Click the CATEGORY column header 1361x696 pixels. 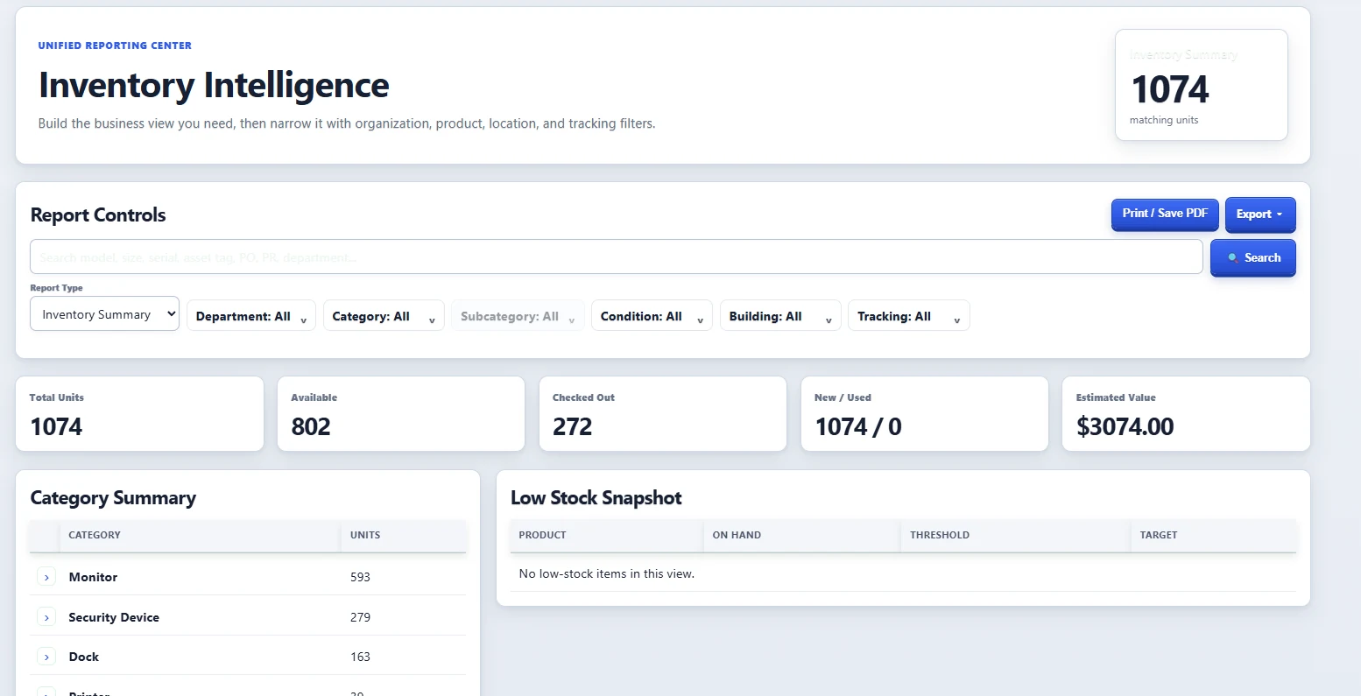[x=95, y=535]
